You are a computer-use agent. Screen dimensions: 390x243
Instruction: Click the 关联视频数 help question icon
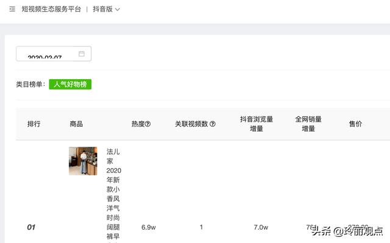[x=213, y=124]
